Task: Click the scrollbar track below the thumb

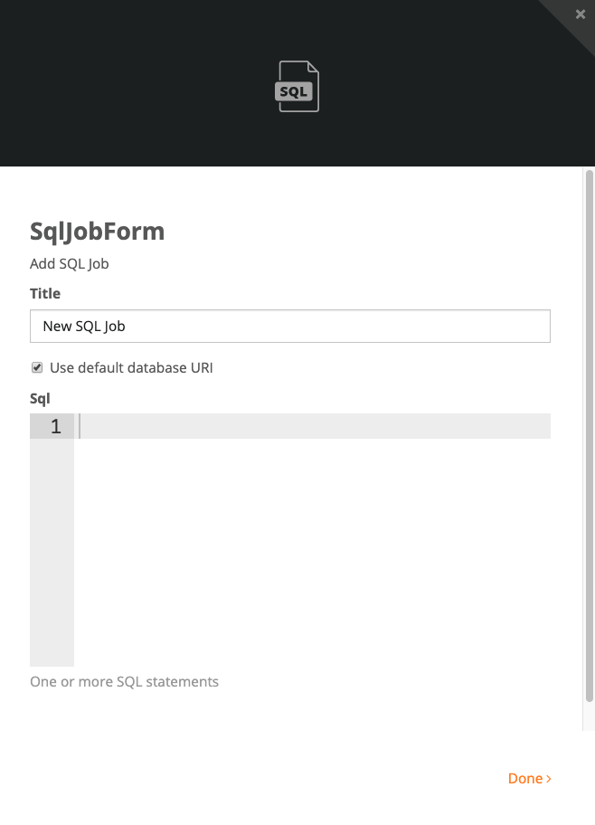Action: pyautogui.click(x=589, y=716)
